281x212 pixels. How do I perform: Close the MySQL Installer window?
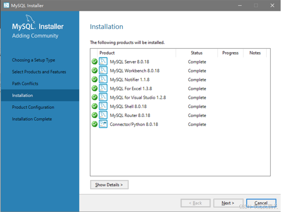[272, 6]
